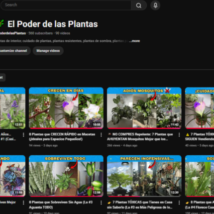Open the purple flowers 12:51 thumbnail
Image resolution: width=214 pixels, height=214 pixels.
point(12,108)
